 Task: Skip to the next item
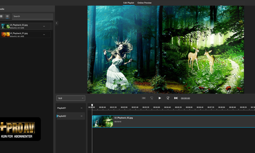point(176,98)
